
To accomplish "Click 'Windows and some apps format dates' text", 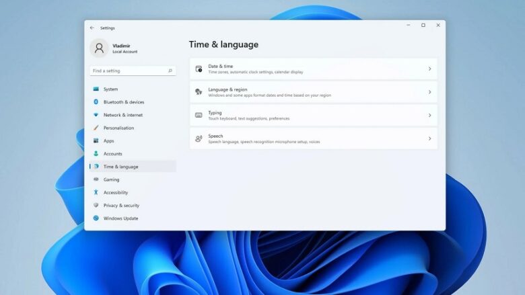I will pos(269,95).
